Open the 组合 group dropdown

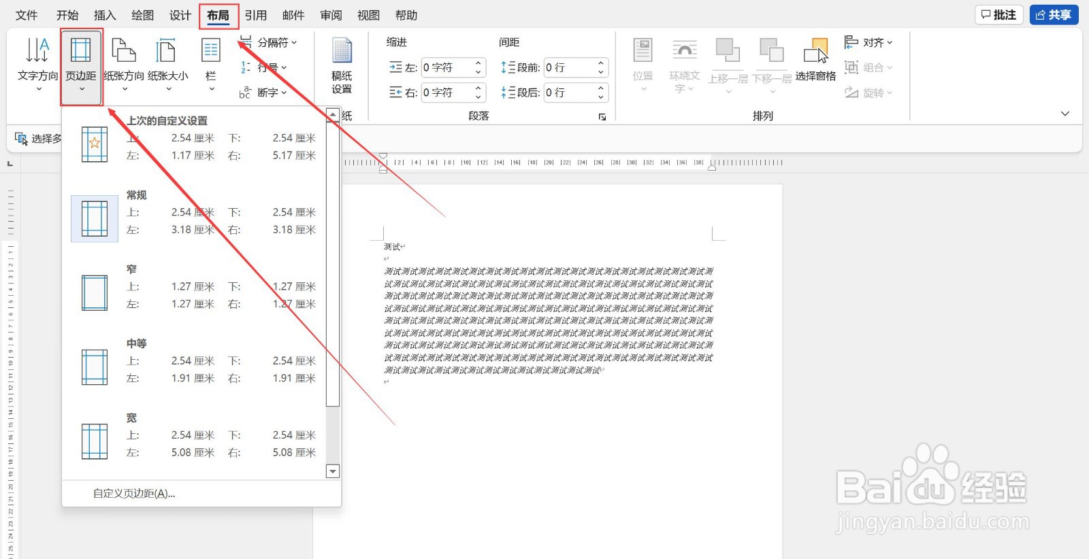(868, 67)
